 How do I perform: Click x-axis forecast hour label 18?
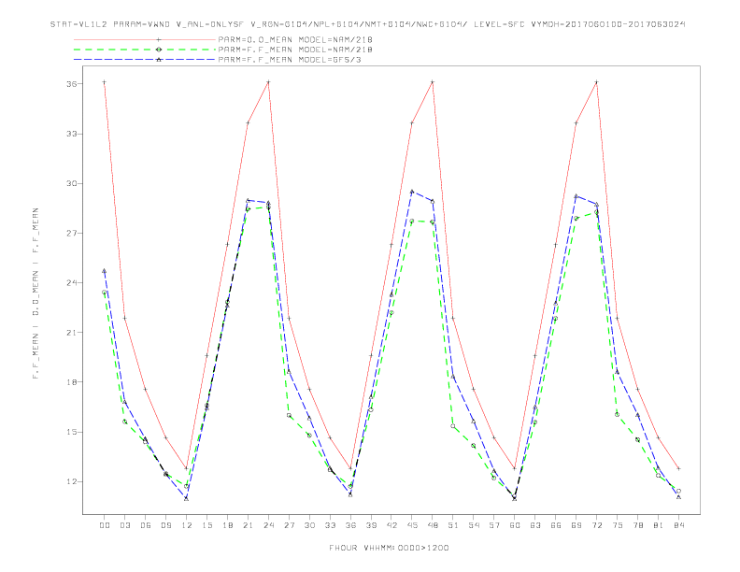click(x=227, y=525)
